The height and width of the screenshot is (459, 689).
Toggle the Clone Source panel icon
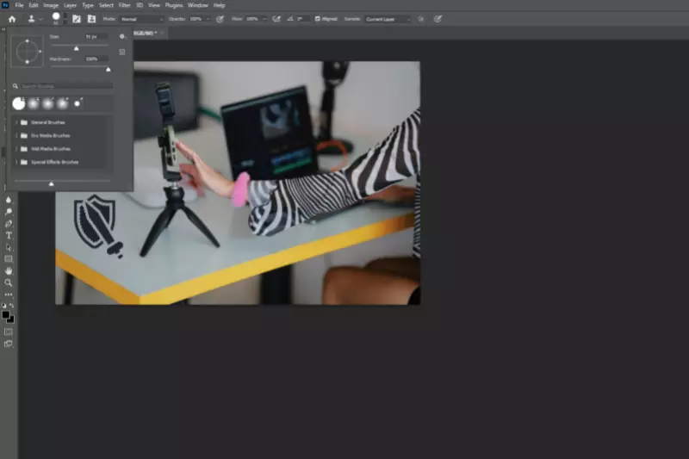click(x=91, y=19)
